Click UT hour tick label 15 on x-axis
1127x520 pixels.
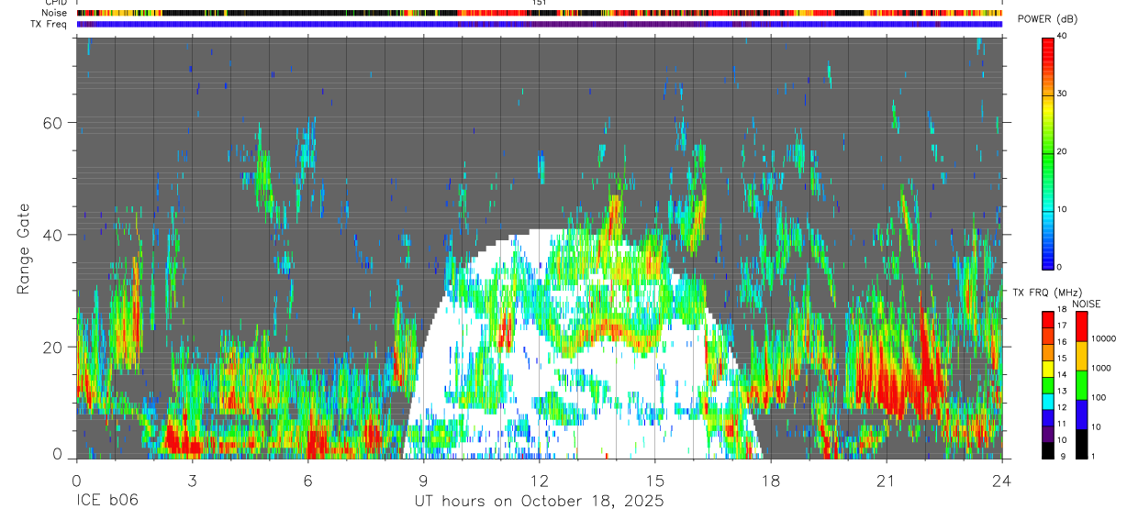(655, 480)
